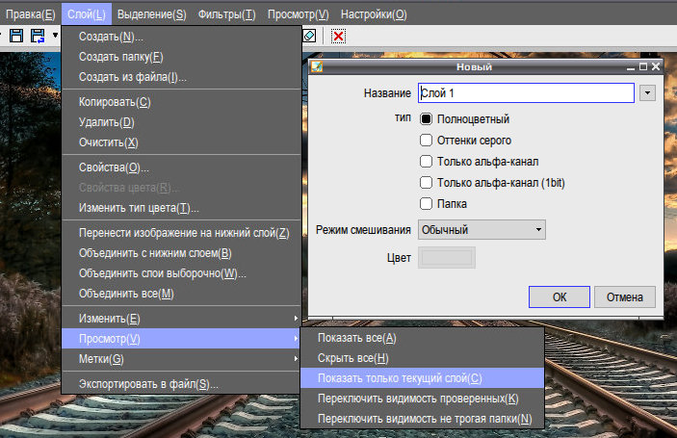Choose Изменить тип цвета(T)...
The width and height of the screenshot is (677, 438).
pos(181,208)
